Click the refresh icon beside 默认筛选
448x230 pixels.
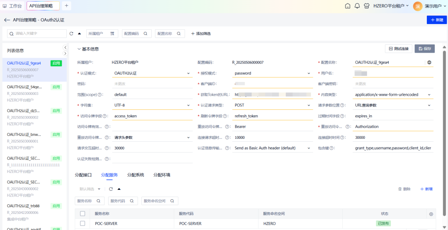111,189
